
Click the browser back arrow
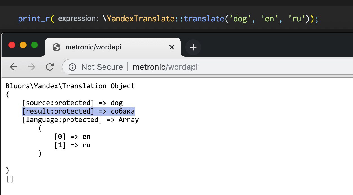coord(14,67)
